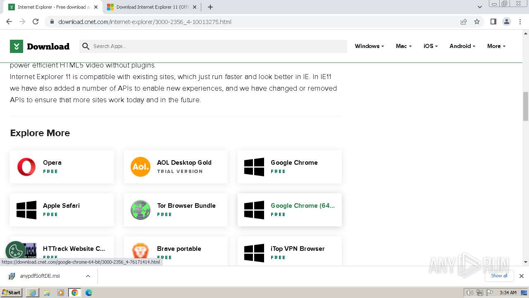The image size is (529, 298).
Task: Click the Windows Start button
Action: pos(12,293)
